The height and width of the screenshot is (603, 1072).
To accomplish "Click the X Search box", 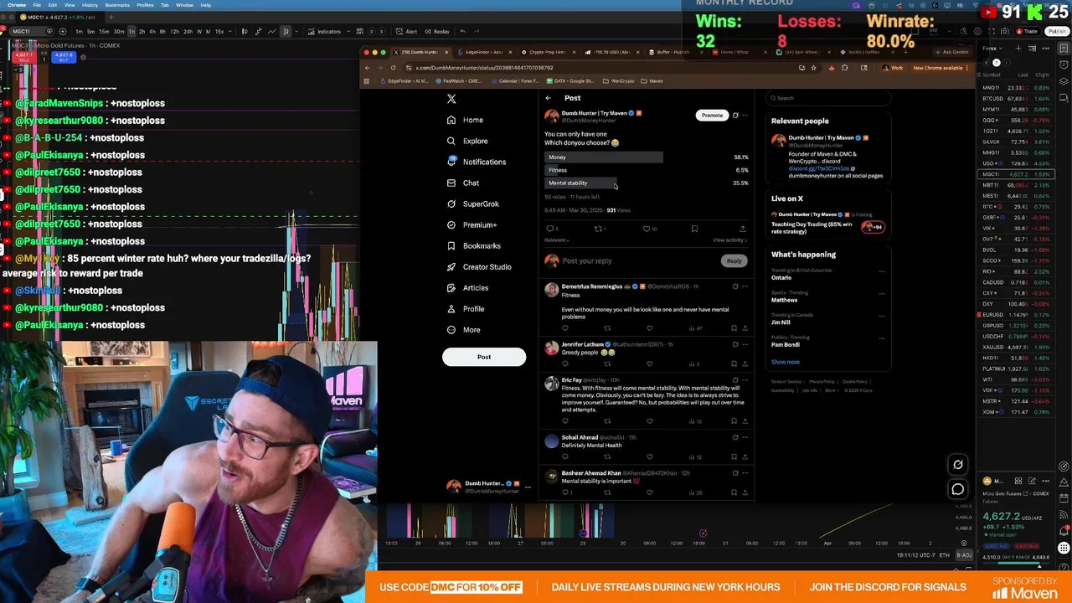I will click(829, 98).
